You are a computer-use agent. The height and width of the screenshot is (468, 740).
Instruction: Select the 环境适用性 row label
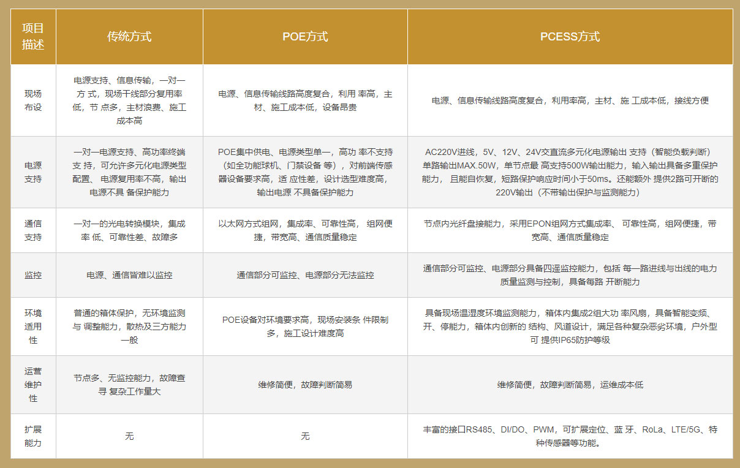[33, 326]
